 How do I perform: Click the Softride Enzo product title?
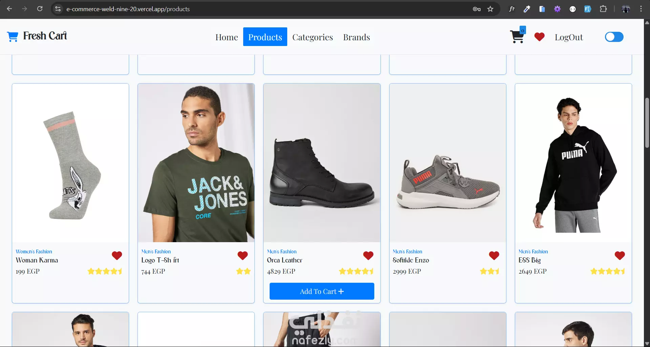(x=411, y=260)
